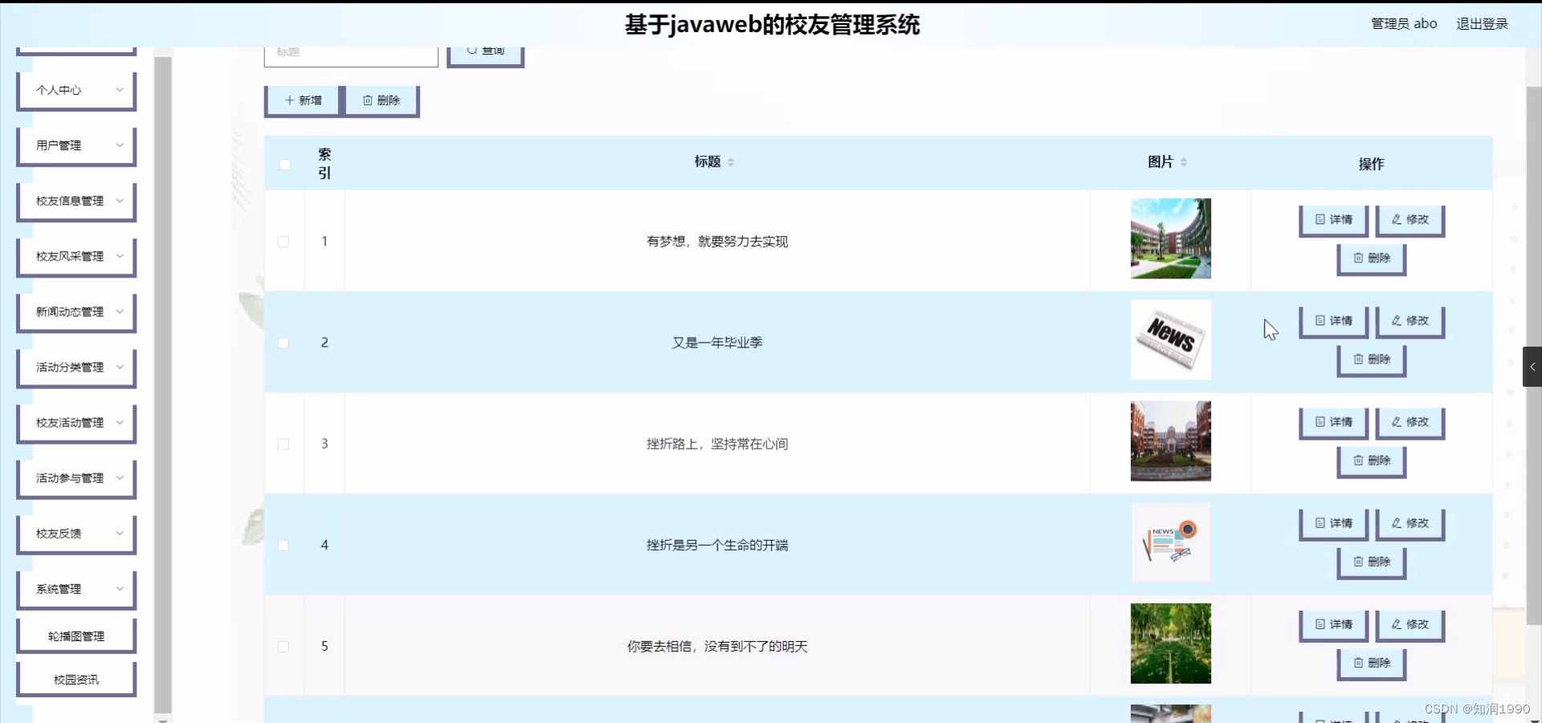Expand the 系统管理 sidebar section

(75, 588)
